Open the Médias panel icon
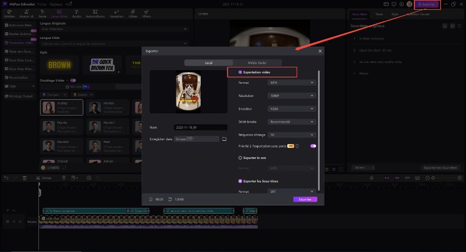 click(10, 14)
